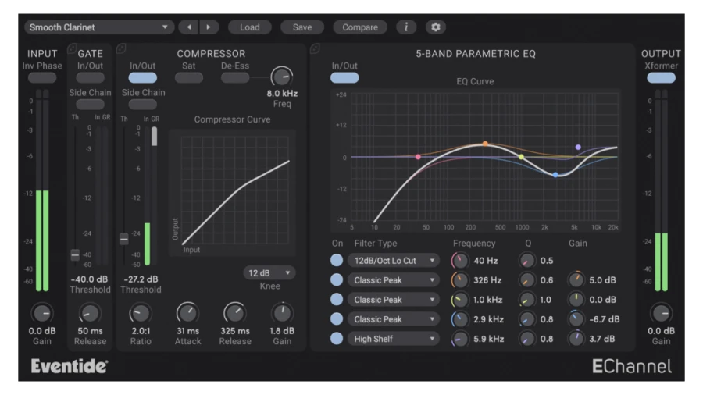
Task: Click the De-Ess frequency knob 8.0 kHz
Action: 282,77
